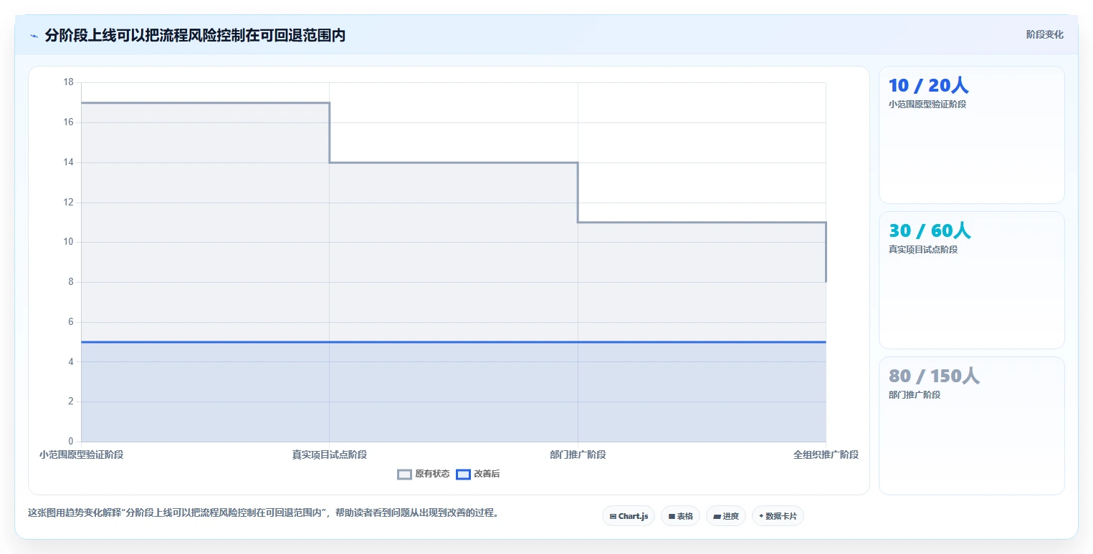The height and width of the screenshot is (554, 1093).
Task: Click the chart description sentence below the chart
Action: click(263, 512)
